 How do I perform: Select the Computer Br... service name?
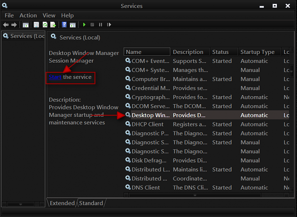tap(150, 79)
